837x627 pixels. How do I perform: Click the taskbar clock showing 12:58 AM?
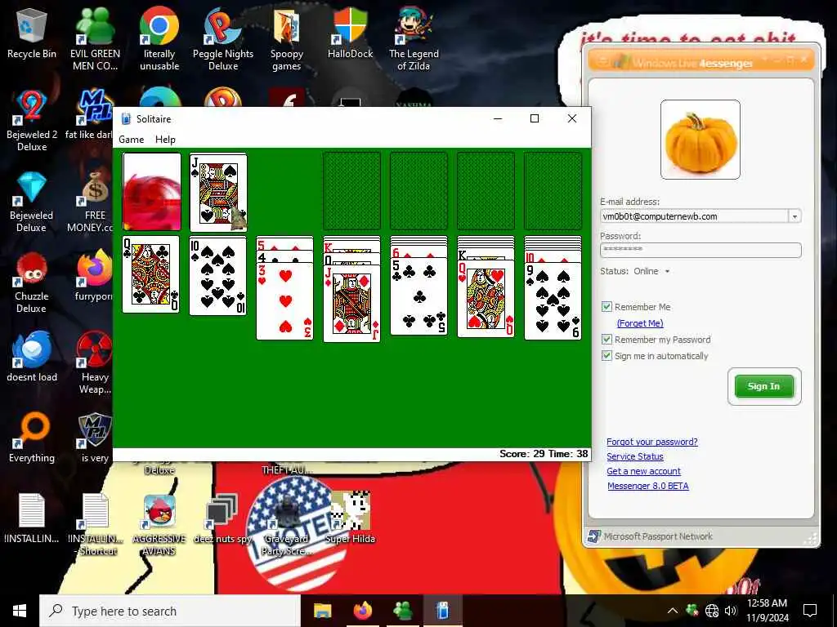tap(767, 611)
